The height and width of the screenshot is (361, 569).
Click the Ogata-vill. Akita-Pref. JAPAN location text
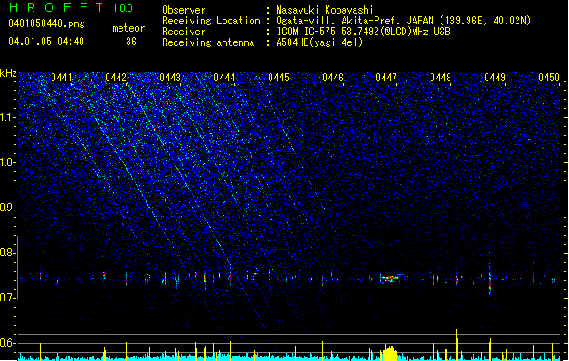click(403, 21)
